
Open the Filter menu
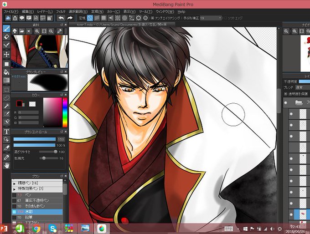[61, 12]
